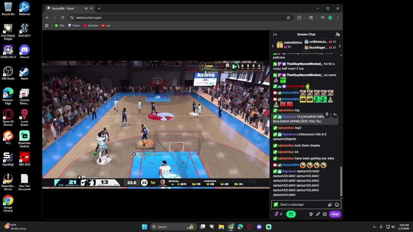This screenshot has height=232, width=413.
Task: Select the OBS Studio desktop icon
Action: point(8,73)
